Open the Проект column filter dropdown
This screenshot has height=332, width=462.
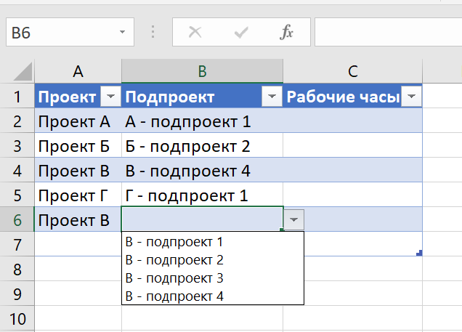click(110, 97)
